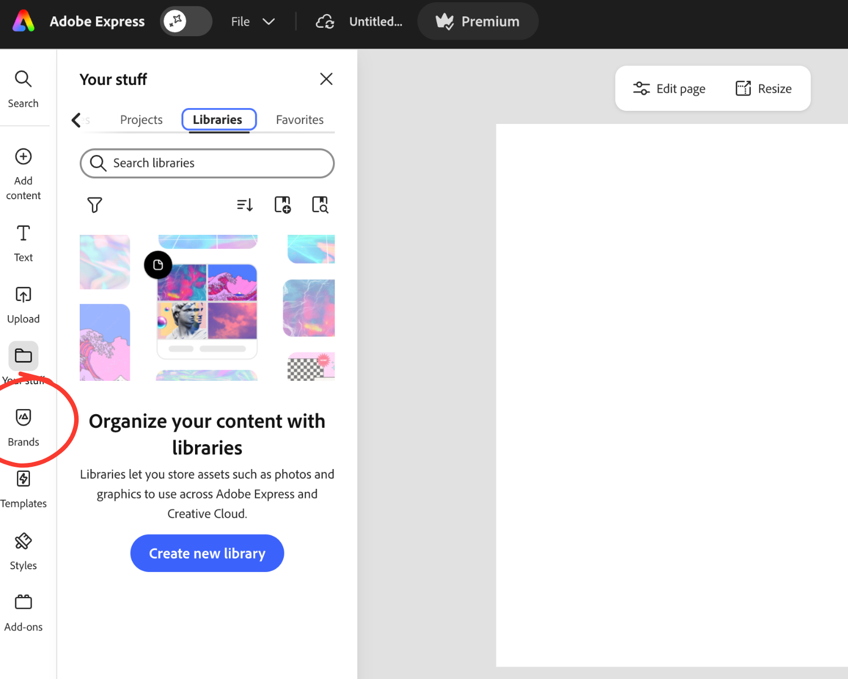Click the library collage illustration thumbnail
The height and width of the screenshot is (679, 848).
point(207,308)
